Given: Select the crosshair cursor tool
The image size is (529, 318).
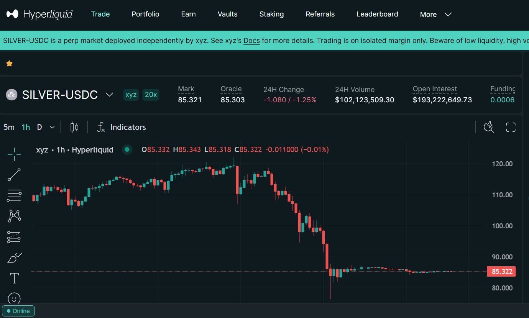Looking at the screenshot, I should tap(15, 154).
